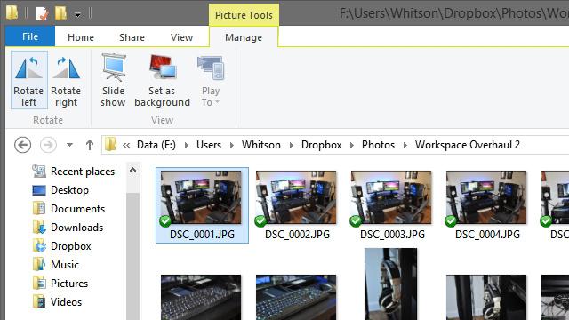Rotate selected picture left
Screen dimensions: 569x320
tap(29, 80)
